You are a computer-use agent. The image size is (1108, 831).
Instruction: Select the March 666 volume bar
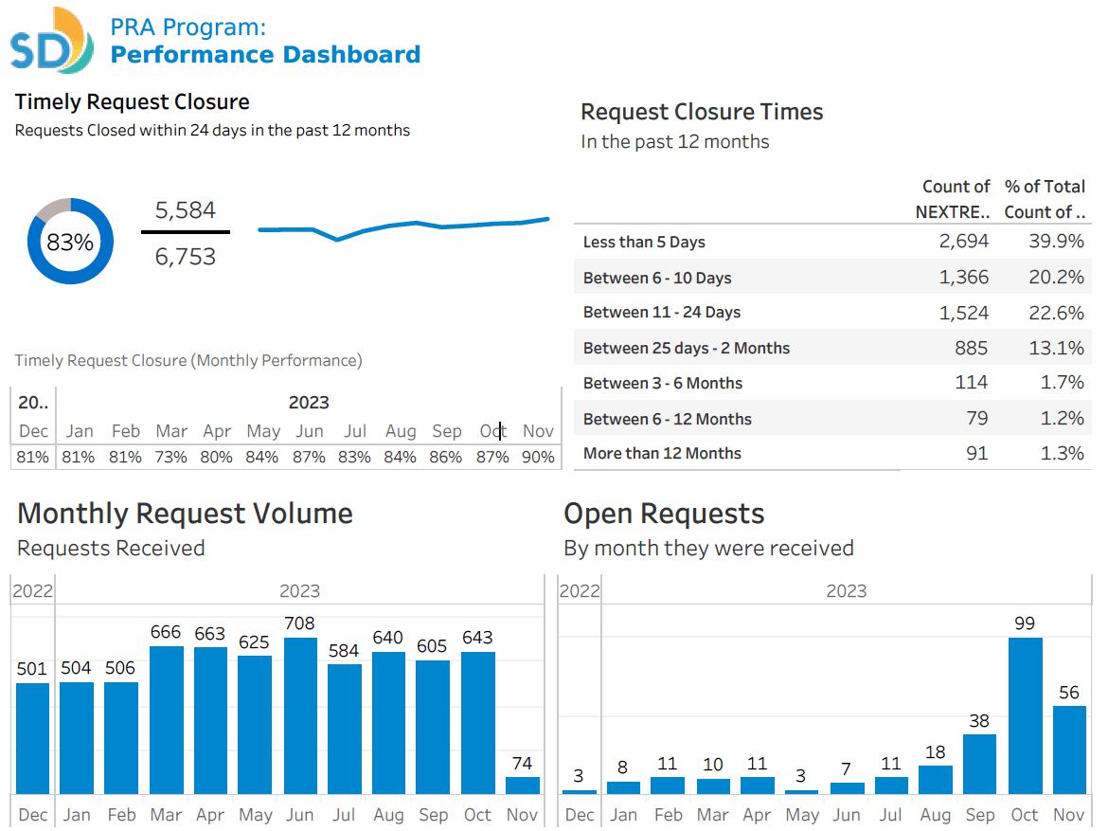click(x=166, y=720)
